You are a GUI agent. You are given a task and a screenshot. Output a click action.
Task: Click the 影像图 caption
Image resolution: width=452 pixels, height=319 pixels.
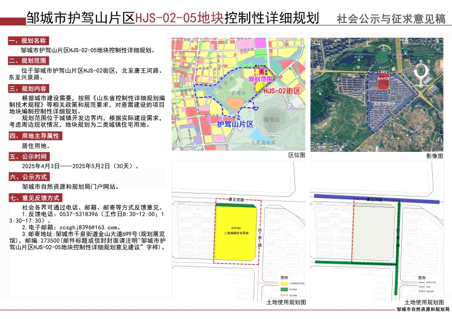434,156
